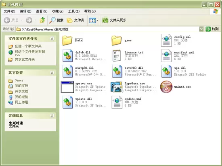Click the Data folder name label
The width and height of the screenshot is (222, 166).
click(x=79, y=40)
